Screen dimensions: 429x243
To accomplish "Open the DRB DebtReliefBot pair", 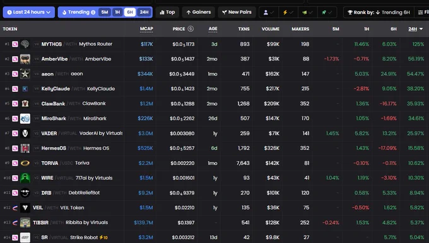I will pyautogui.click(x=214, y=193).
